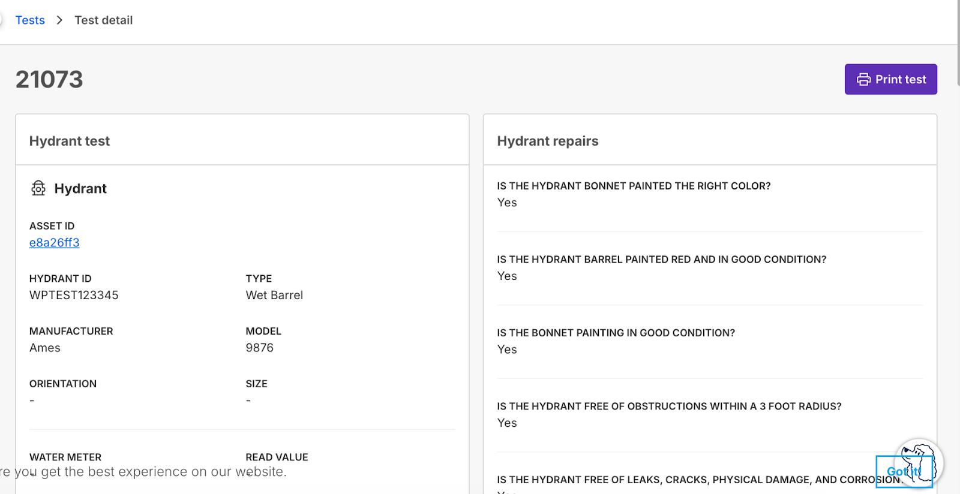960x494 pixels.
Task: Click the Hydrant repairs panel header
Action: pyautogui.click(x=547, y=141)
